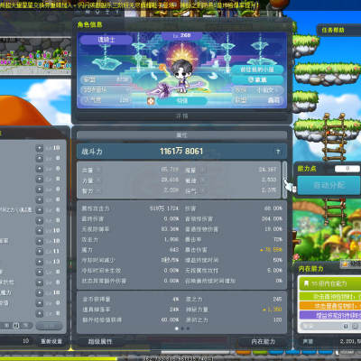Click the question mark icon next to 主属
This screenshot has width=361, height=361.
(x=97, y=170)
